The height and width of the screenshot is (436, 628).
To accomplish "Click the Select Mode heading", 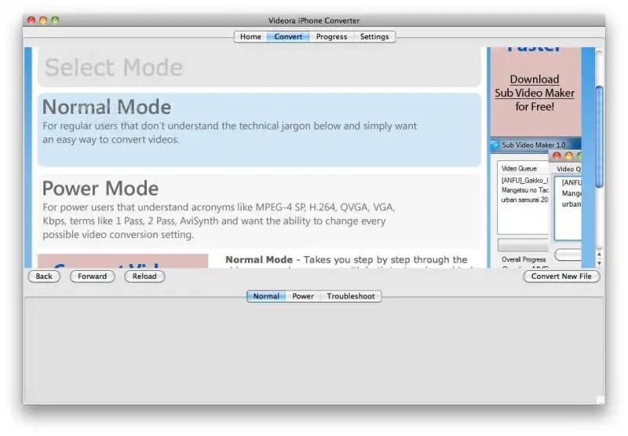I will pos(114,68).
